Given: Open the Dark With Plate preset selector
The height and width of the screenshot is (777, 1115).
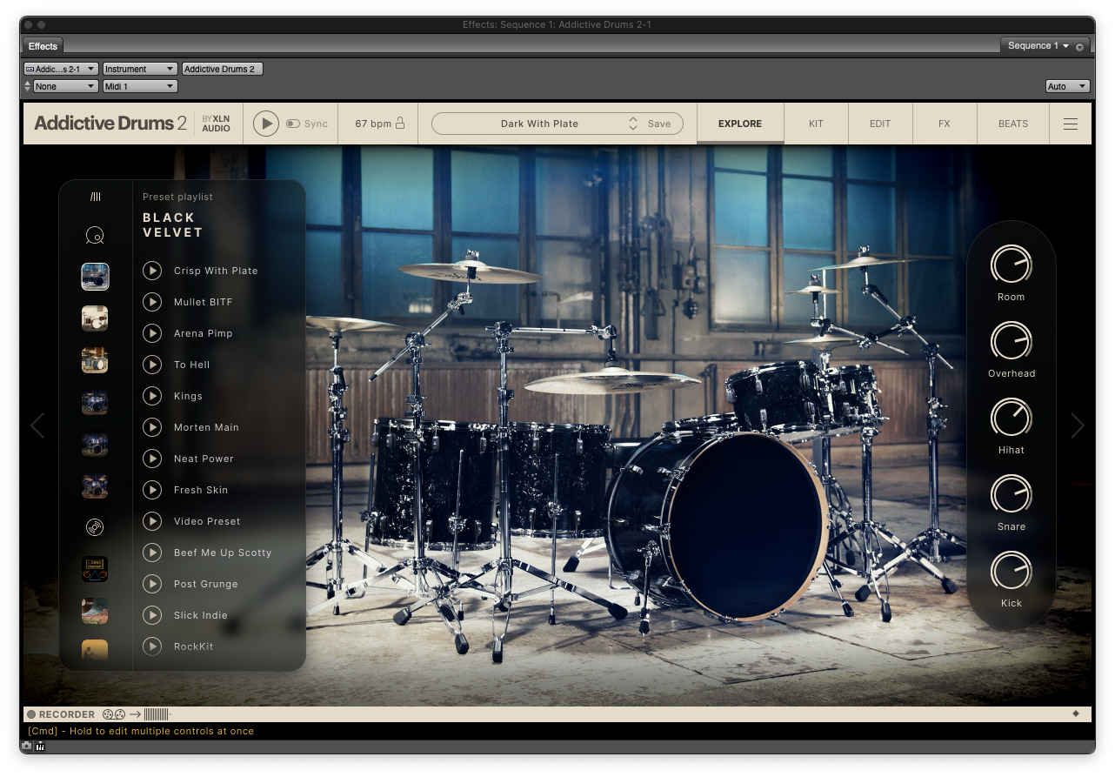Looking at the screenshot, I should (x=539, y=124).
